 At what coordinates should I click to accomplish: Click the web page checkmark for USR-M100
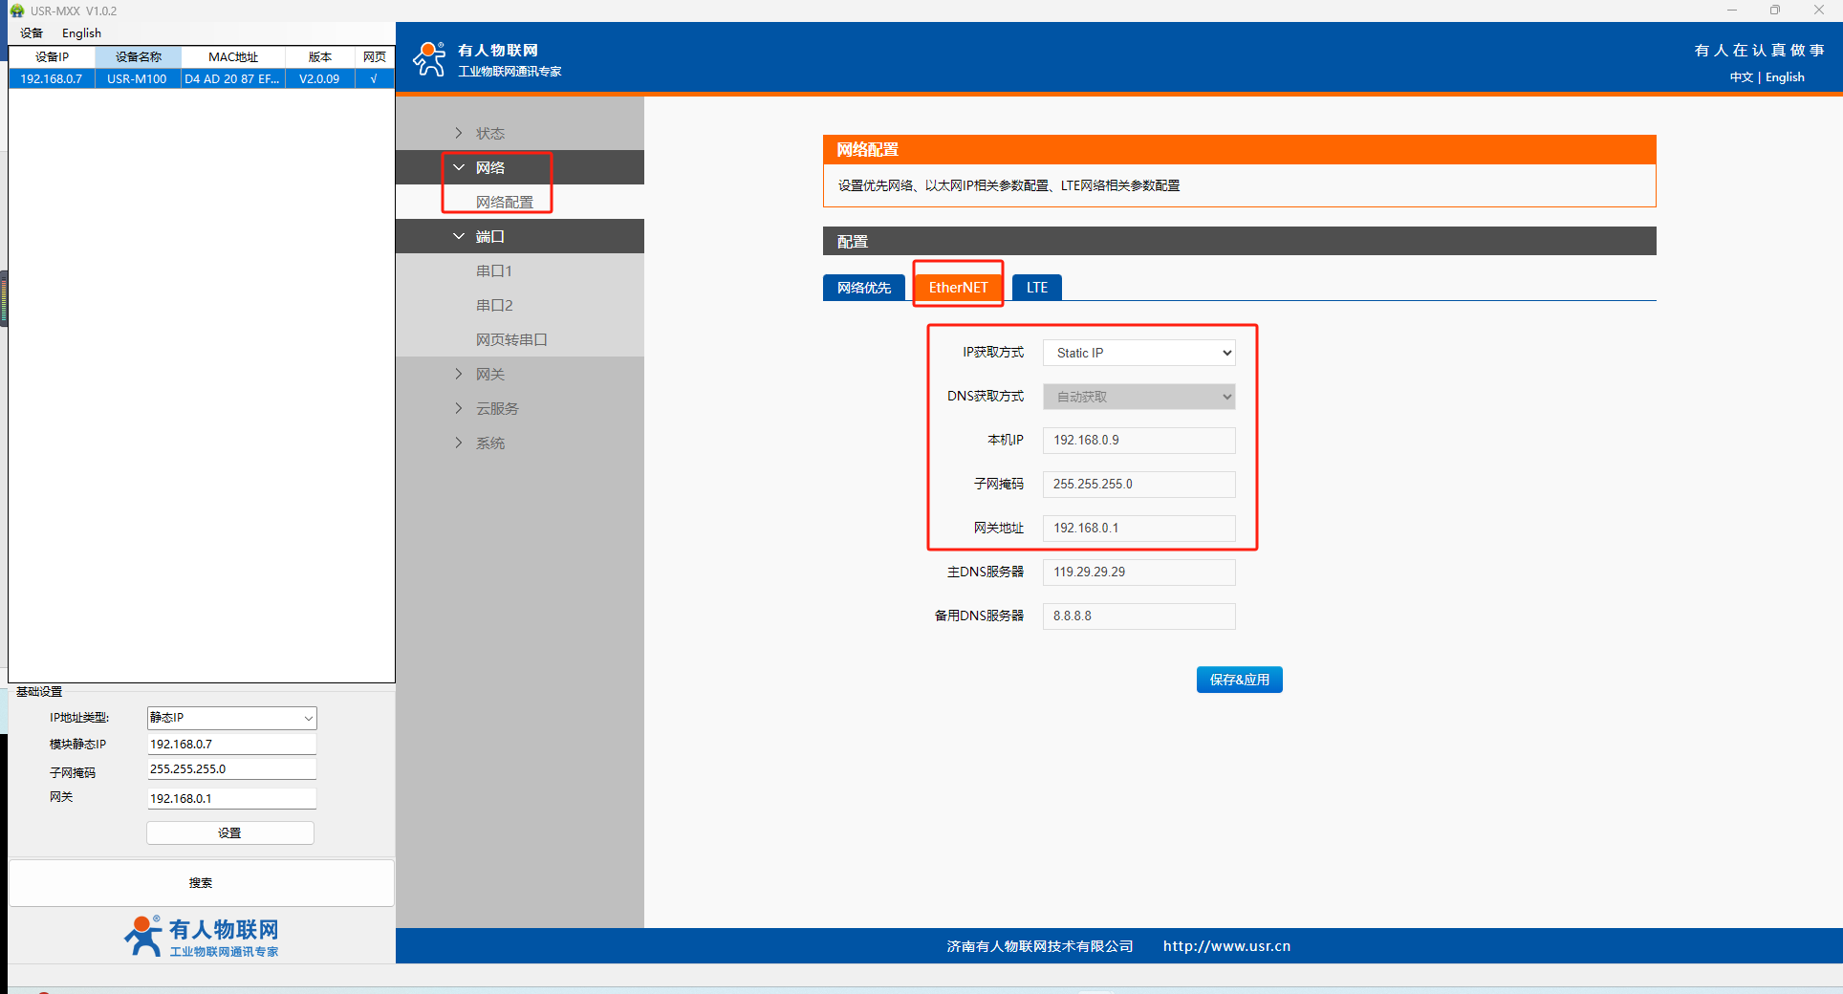(374, 78)
